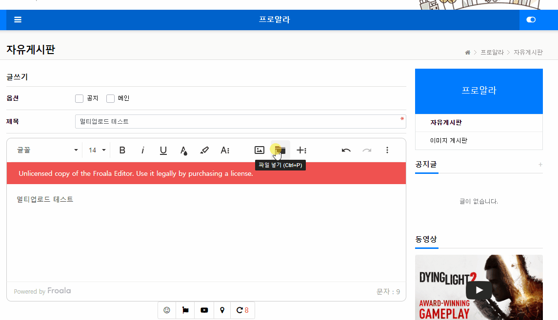558x320 pixels.
Task: Enable the 공지 checkbox
Action: (79, 98)
